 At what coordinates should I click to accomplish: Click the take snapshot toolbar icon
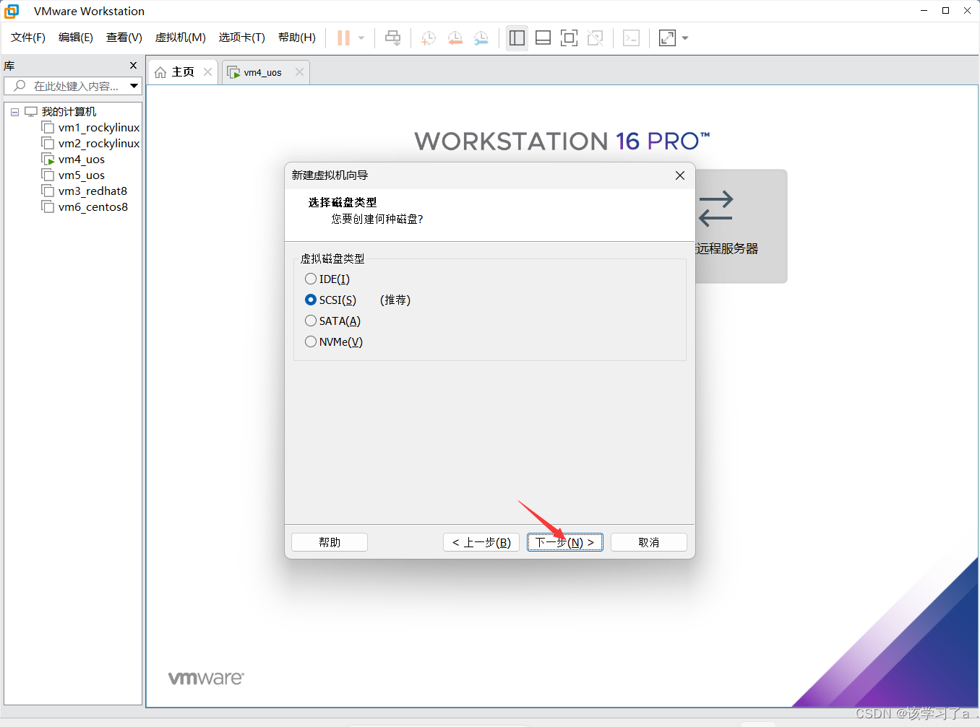point(429,38)
